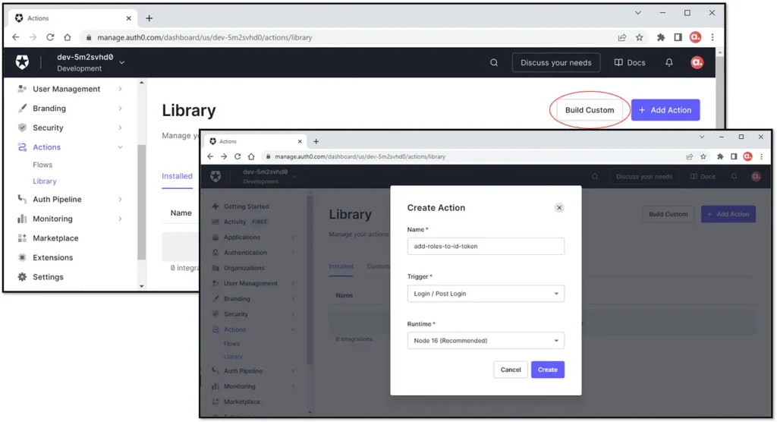Click the reload icon in back browser window
The image size is (777, 422).
click(50, 37)
